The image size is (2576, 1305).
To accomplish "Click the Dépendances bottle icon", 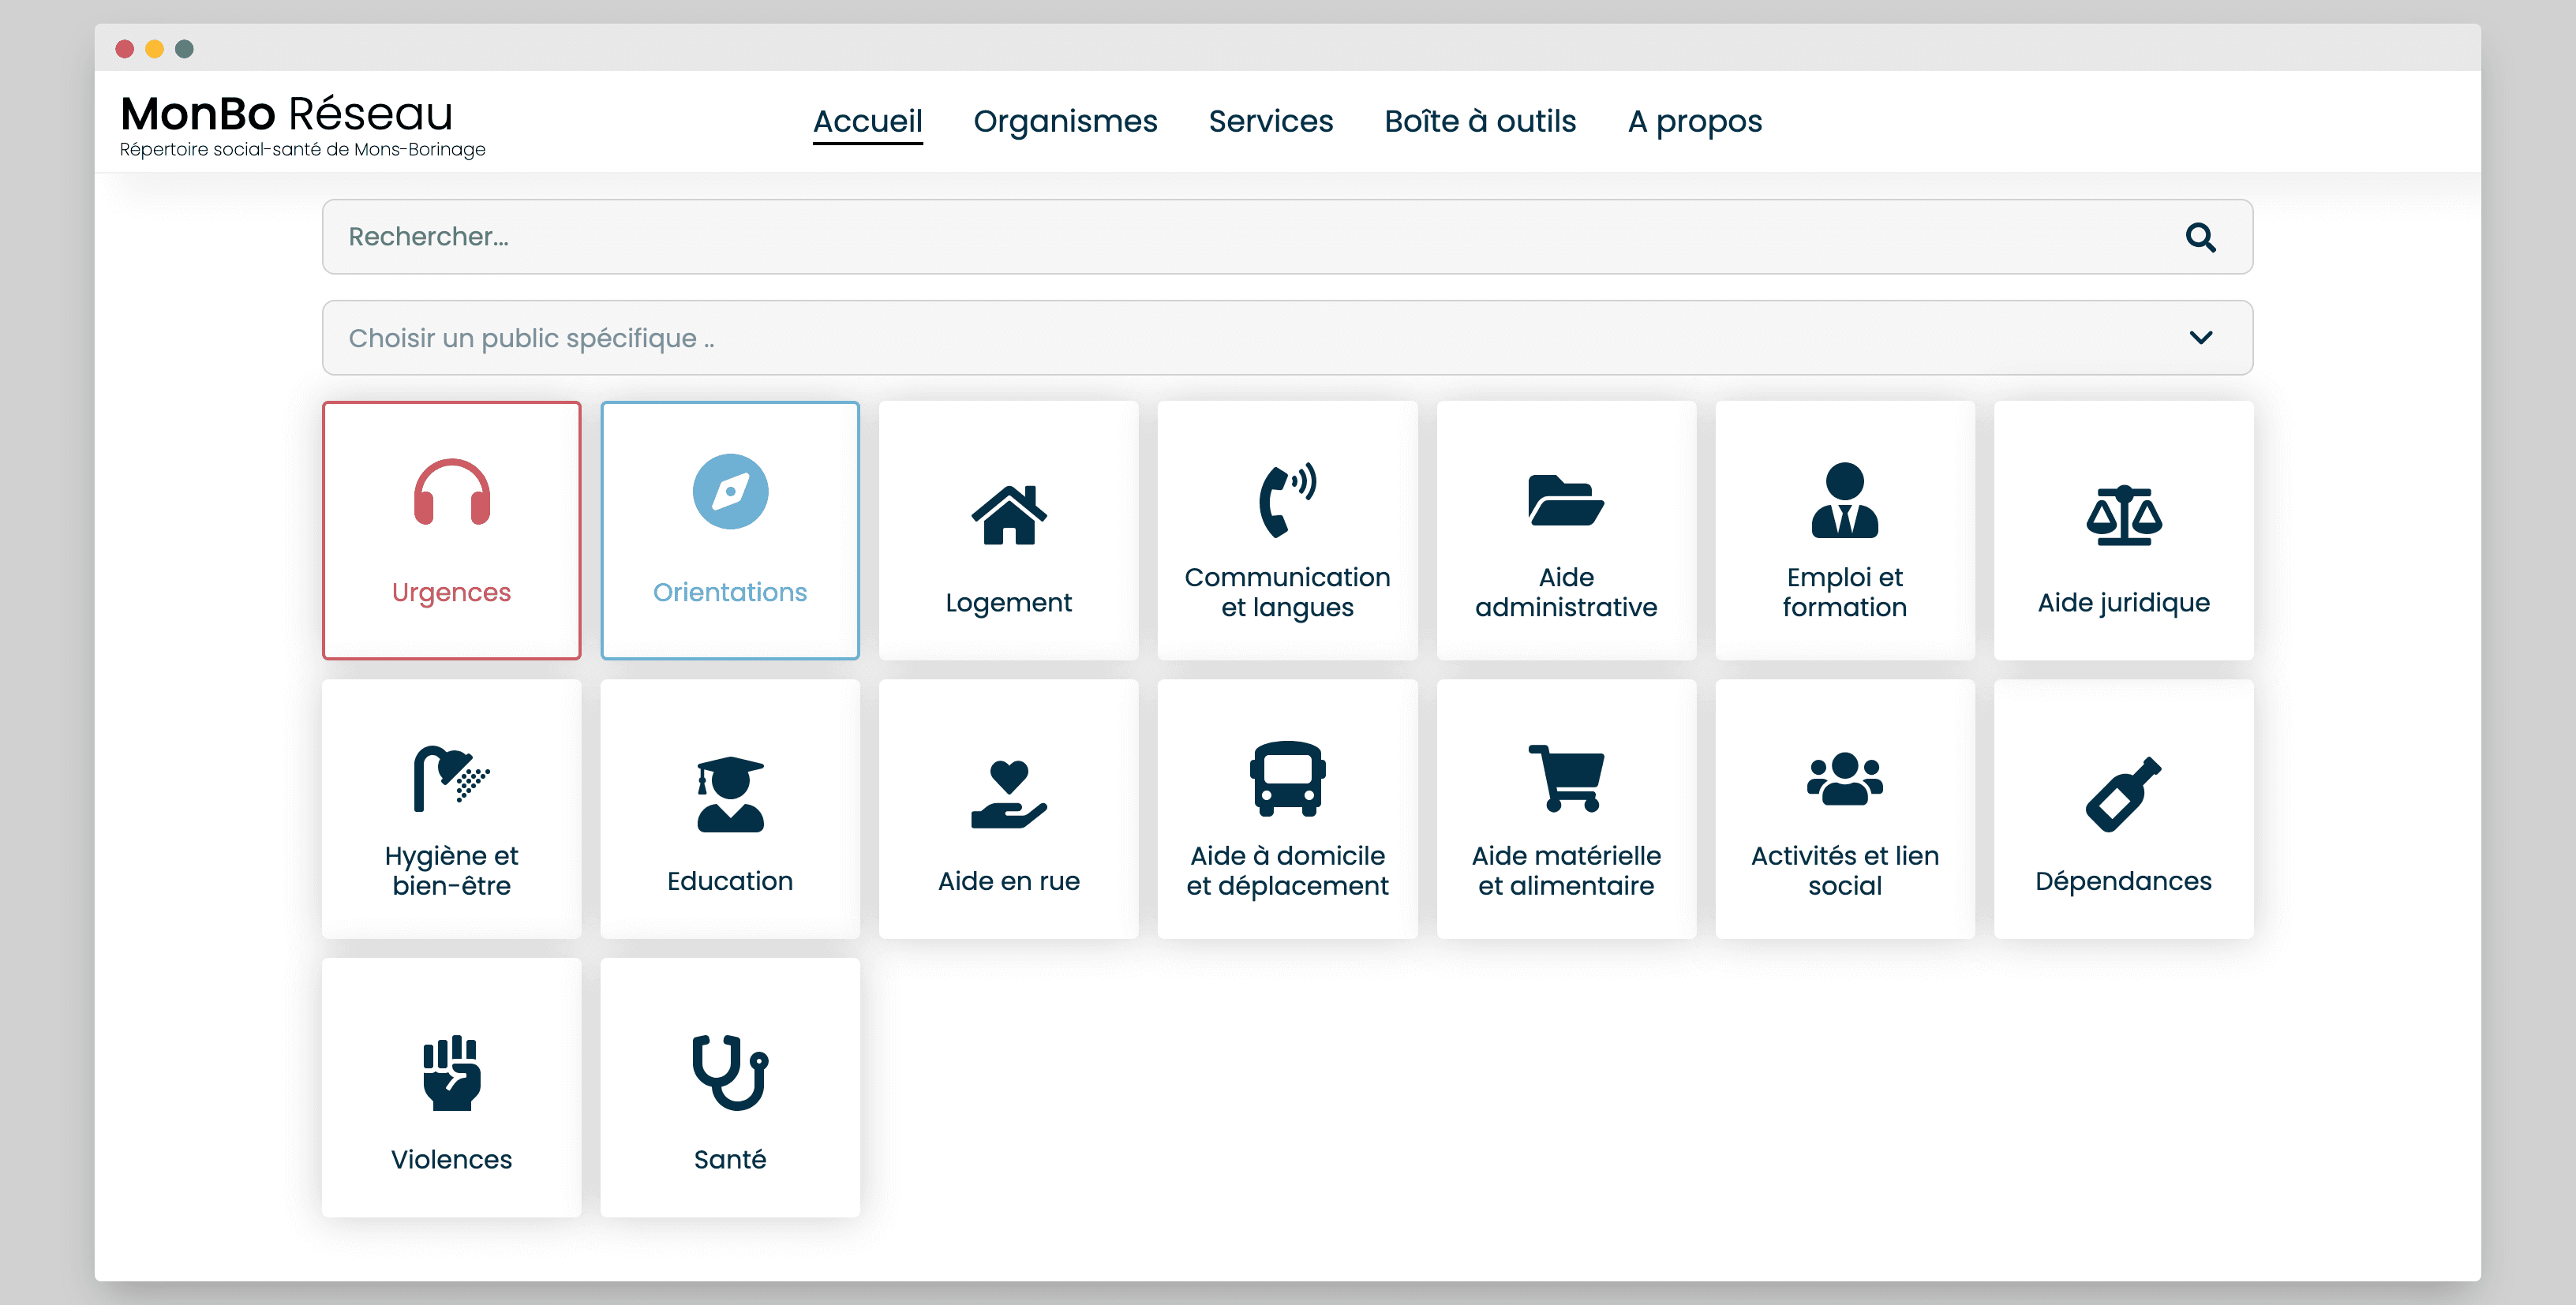I will 2123,794.
